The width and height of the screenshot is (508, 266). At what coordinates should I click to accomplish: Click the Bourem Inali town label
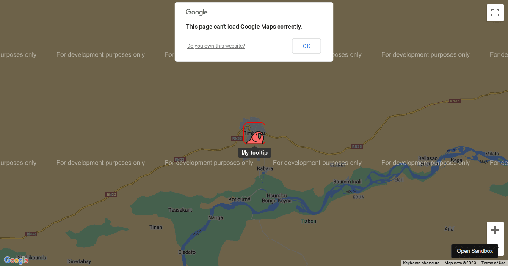(347, 182)
